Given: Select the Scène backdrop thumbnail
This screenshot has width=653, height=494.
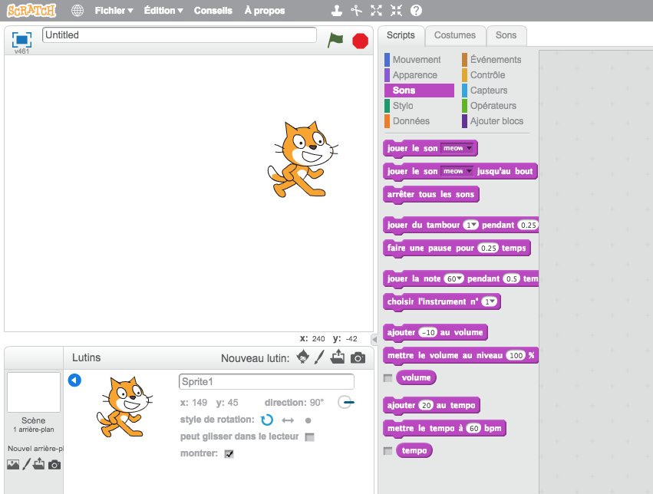Looking at the screenshot, I should point(34,393).
